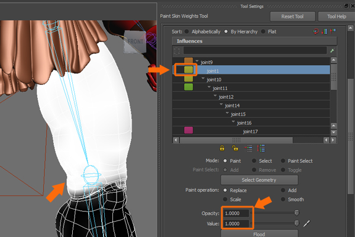Image resolution: width=355 pixels, height=237 pixels.
Task: Collapse the joint9 tree node
Action: [x=197, y=61]
